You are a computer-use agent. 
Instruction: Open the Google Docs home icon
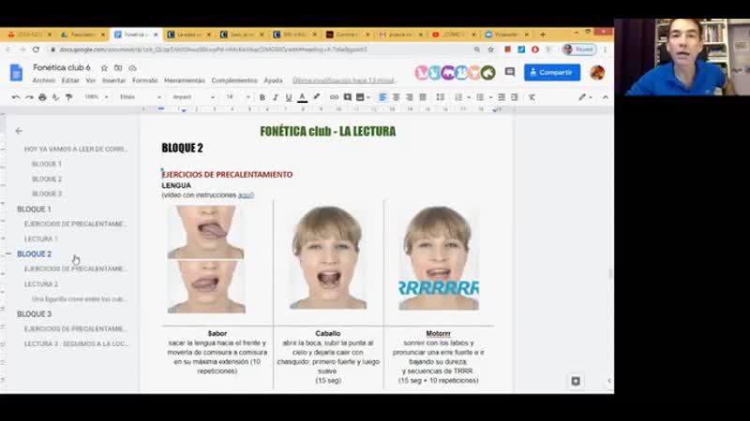tap(16, 73)
